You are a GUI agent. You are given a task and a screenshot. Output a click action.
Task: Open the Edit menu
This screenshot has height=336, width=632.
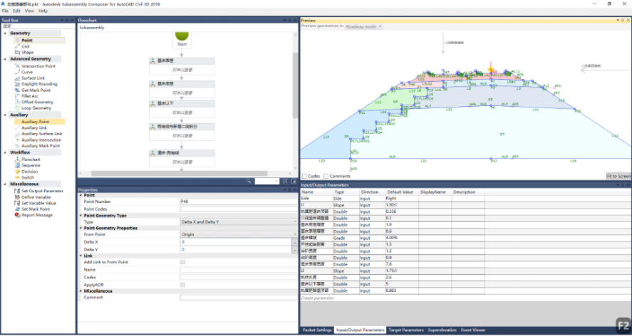(x=16, y=11)
